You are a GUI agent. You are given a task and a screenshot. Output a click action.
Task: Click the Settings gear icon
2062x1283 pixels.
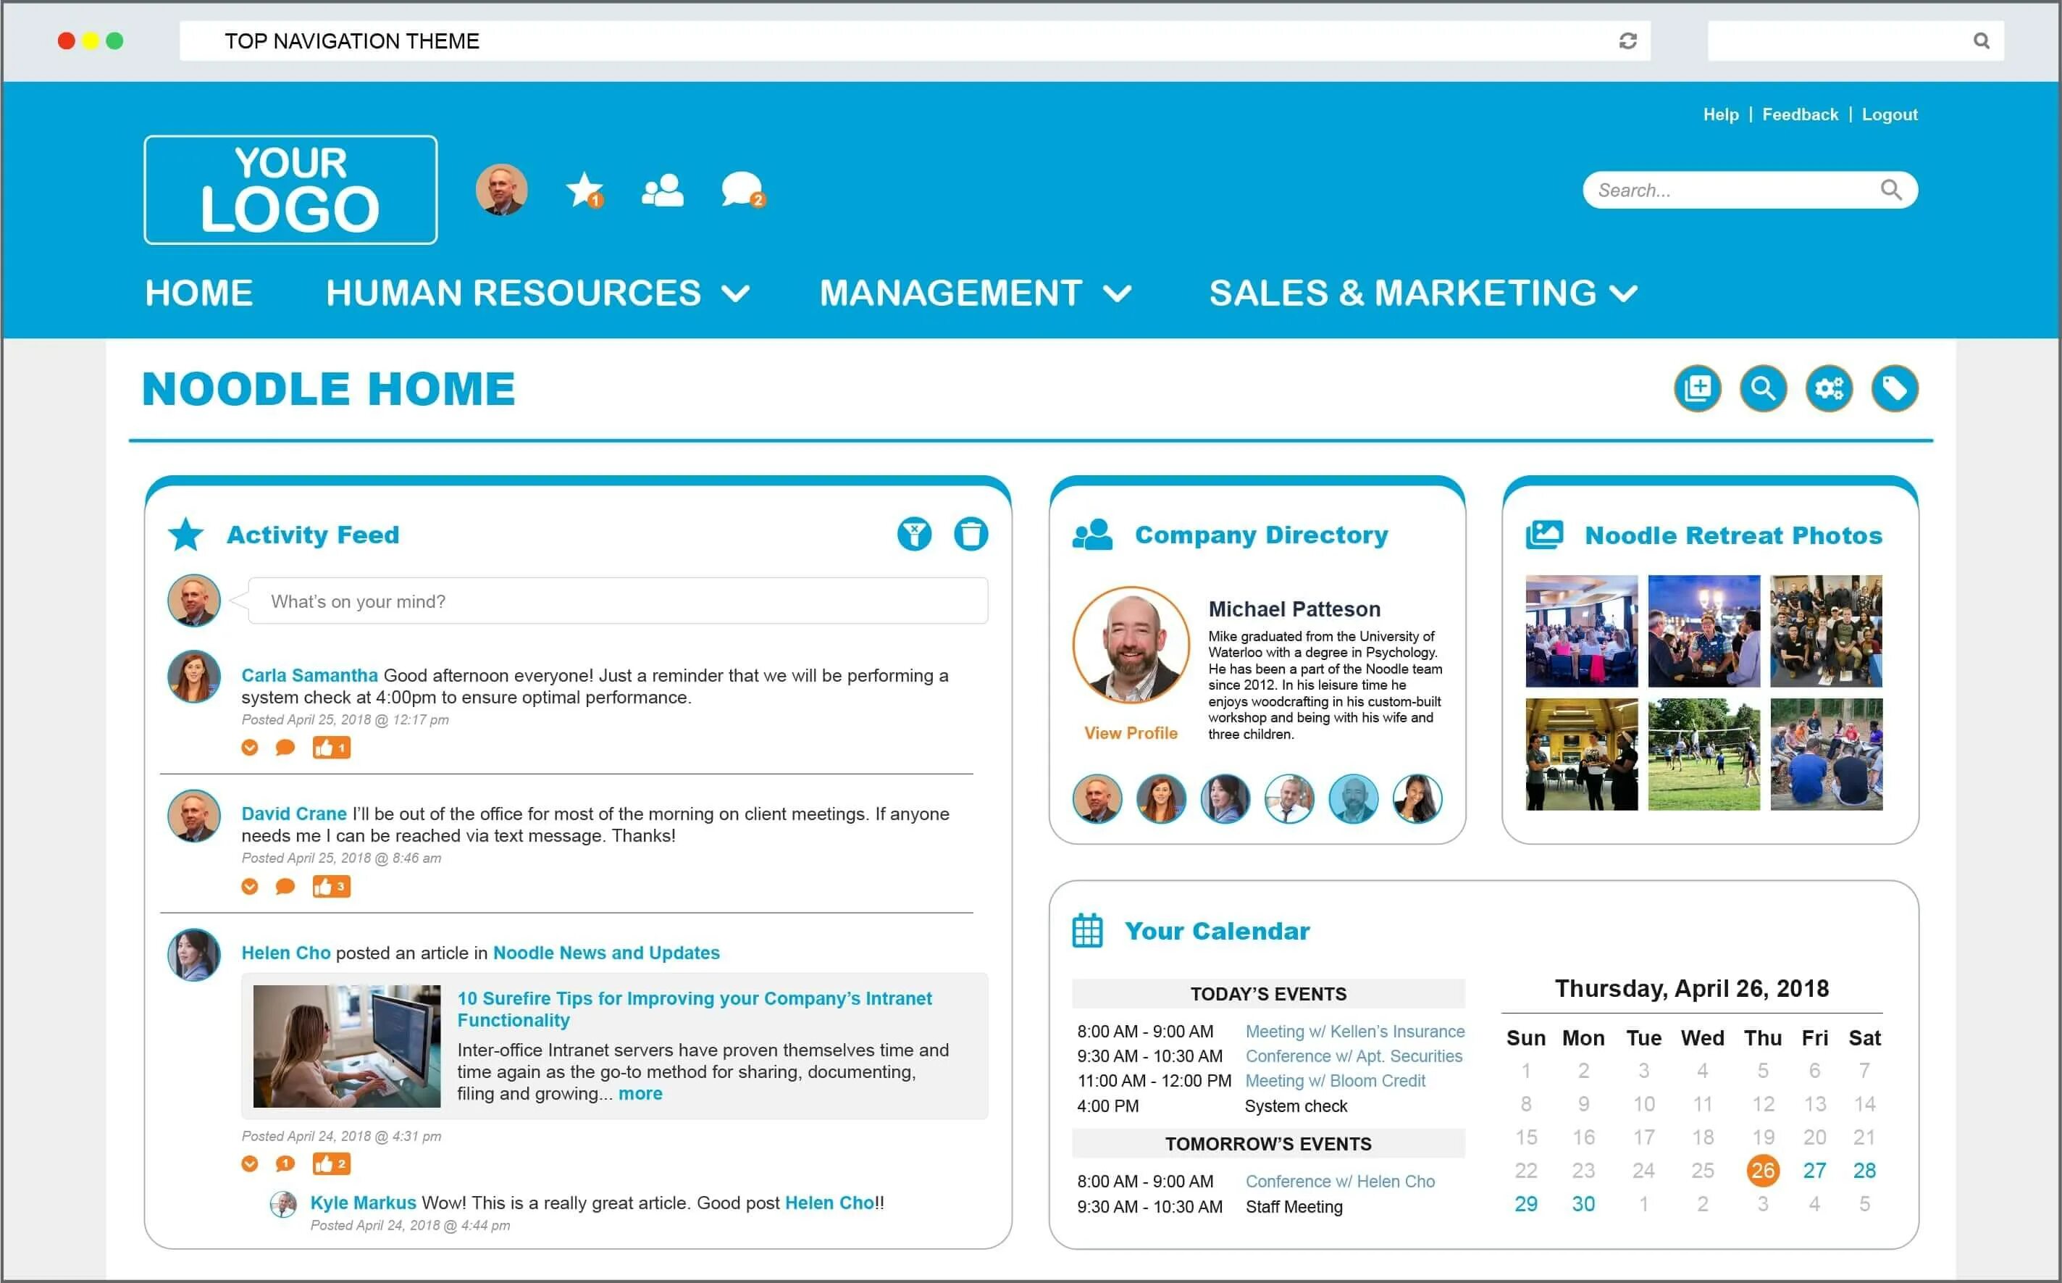point(1830,388)
